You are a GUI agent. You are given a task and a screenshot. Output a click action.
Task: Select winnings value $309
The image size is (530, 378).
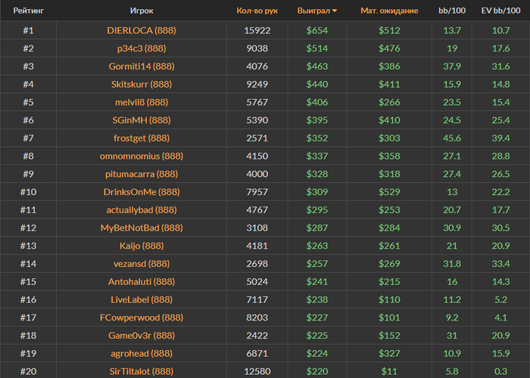pyautogui.click(x=317, y=192)
